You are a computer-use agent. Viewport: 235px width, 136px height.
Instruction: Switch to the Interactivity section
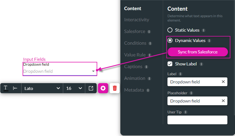(136, 20)
